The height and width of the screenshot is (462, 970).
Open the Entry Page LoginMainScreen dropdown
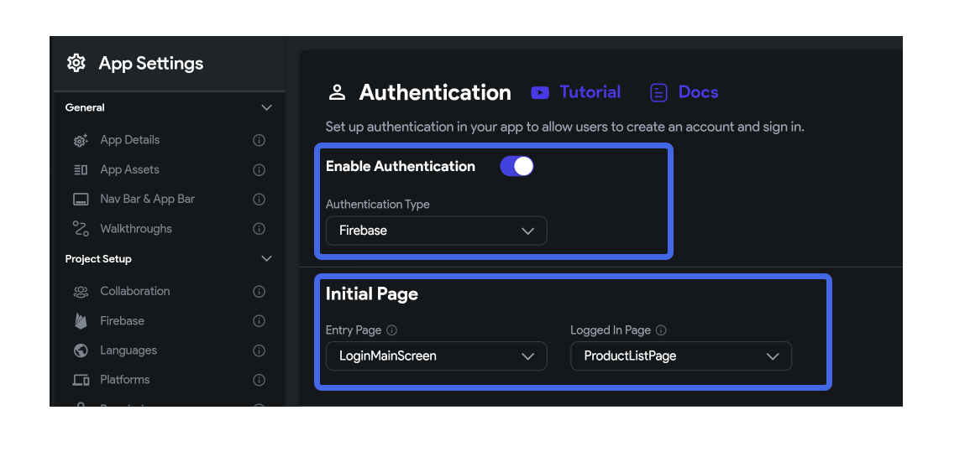click(x=436, y=356)
